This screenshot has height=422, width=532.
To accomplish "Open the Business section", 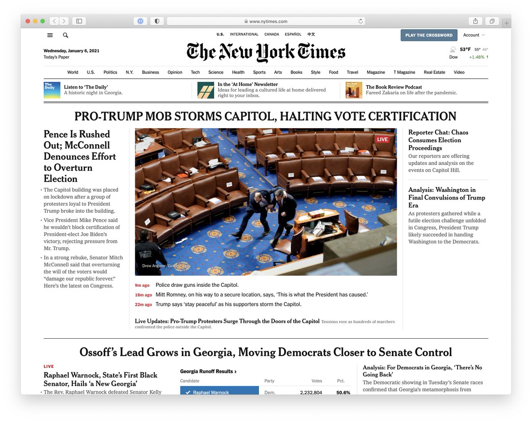I will pyautogui.click(x=150, y=72).
